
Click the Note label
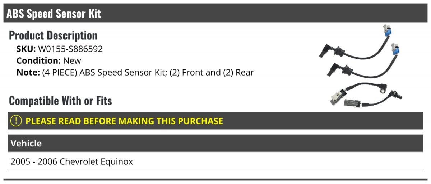28,73
